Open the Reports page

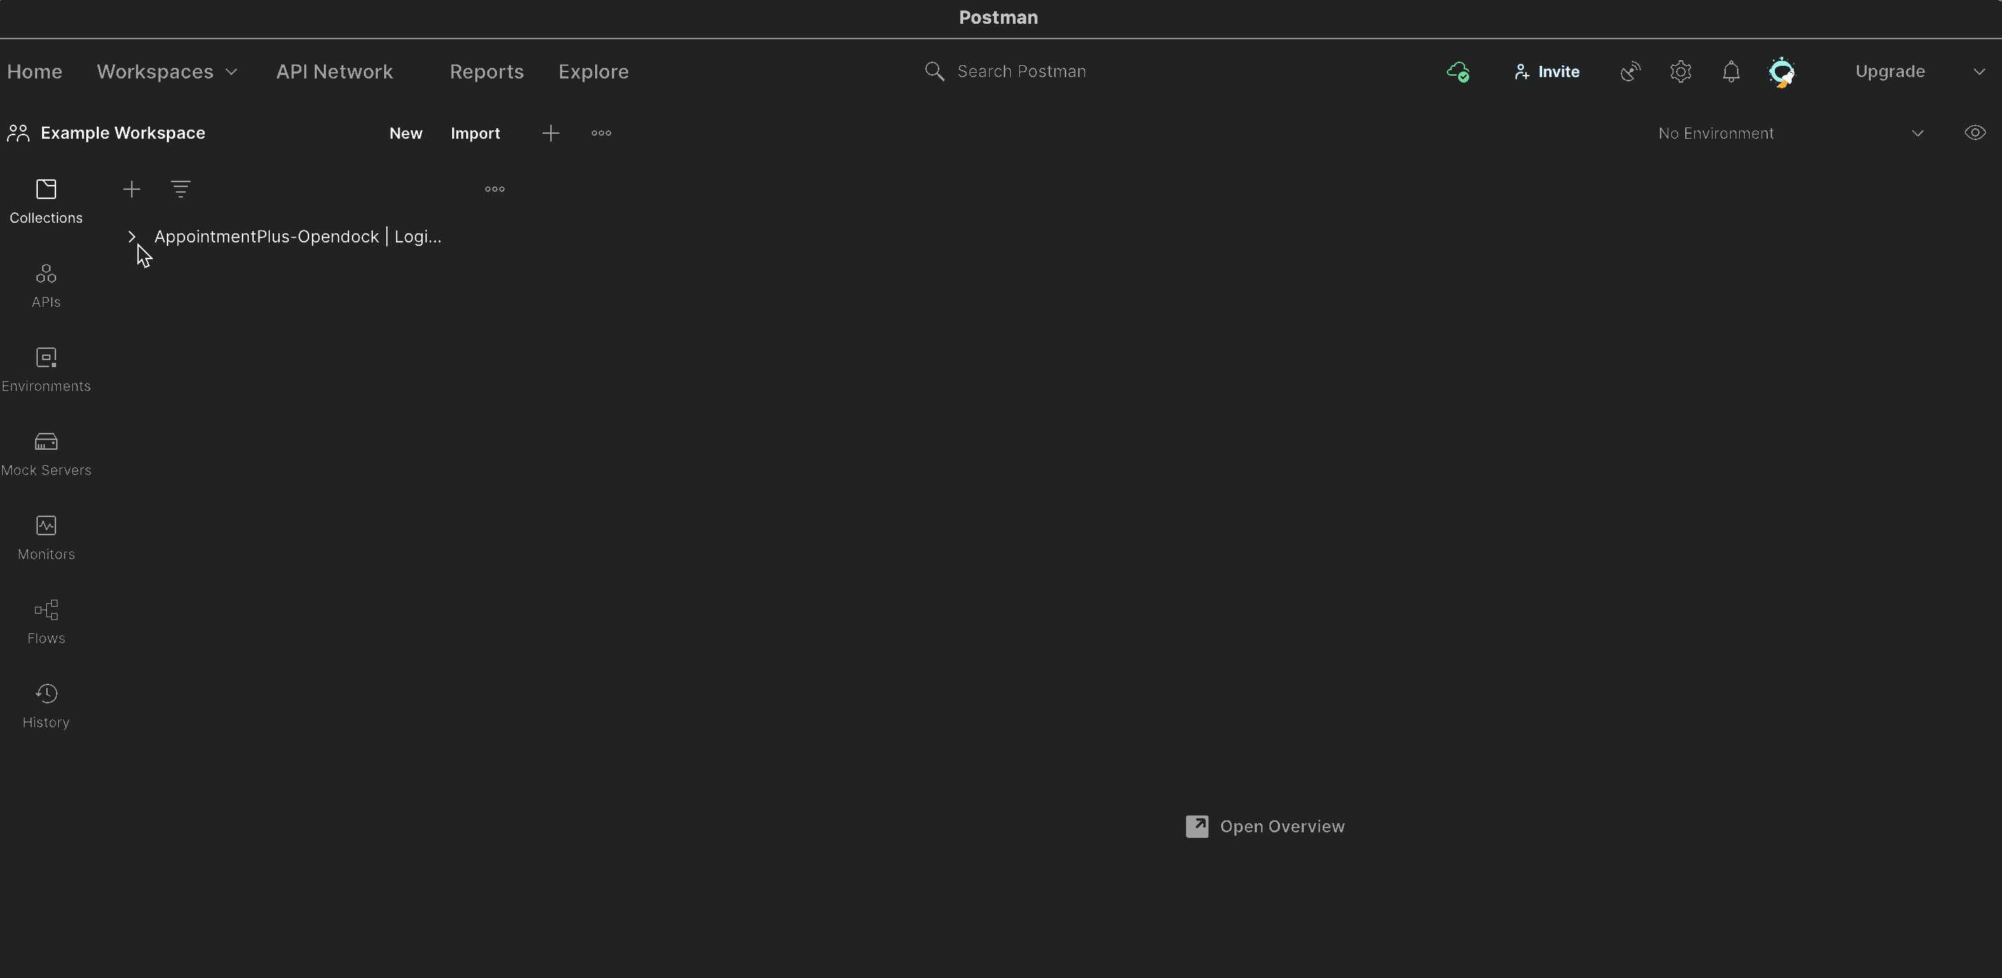pos(486,71)
